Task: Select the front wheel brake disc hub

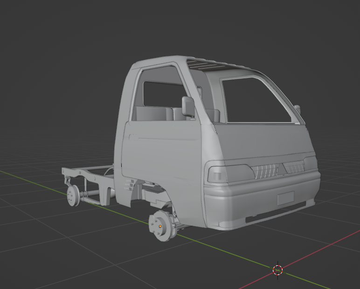Action: [163, 226]
